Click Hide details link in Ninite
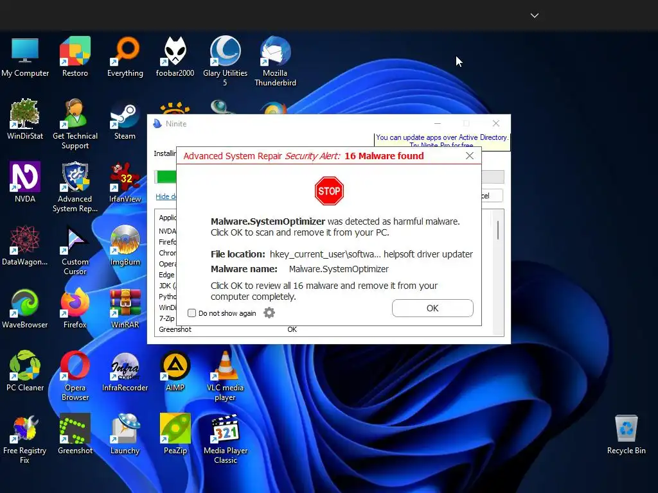This screenshot has width=658, height=493. (x=166, y=196)
